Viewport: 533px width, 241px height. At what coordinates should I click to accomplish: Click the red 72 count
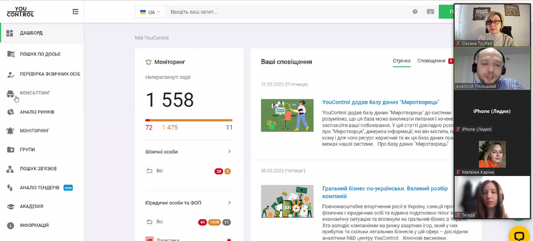coord(149,127)
